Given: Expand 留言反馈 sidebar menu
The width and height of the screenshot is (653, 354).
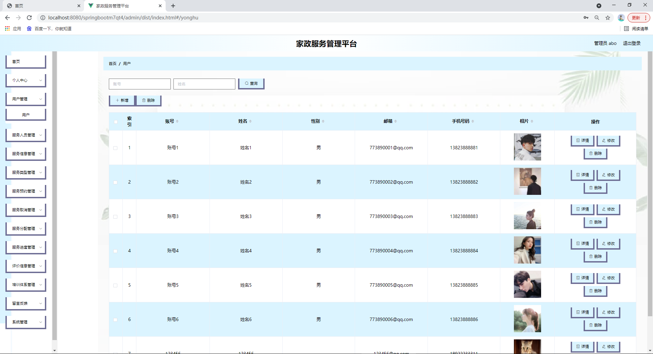Looking at the screenshot, I should (26, 304).
